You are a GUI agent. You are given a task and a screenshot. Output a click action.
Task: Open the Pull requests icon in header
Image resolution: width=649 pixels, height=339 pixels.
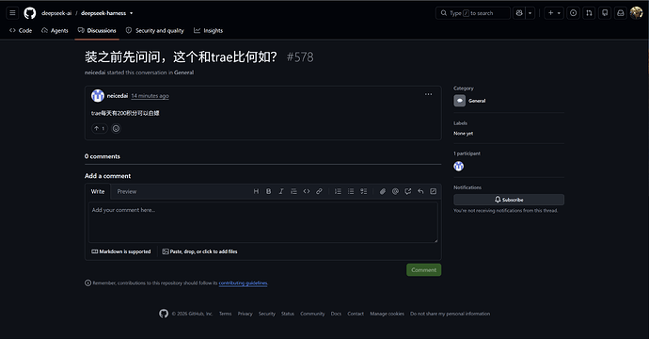[x=589, y=13]
